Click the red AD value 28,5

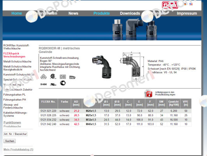(76, 115)
